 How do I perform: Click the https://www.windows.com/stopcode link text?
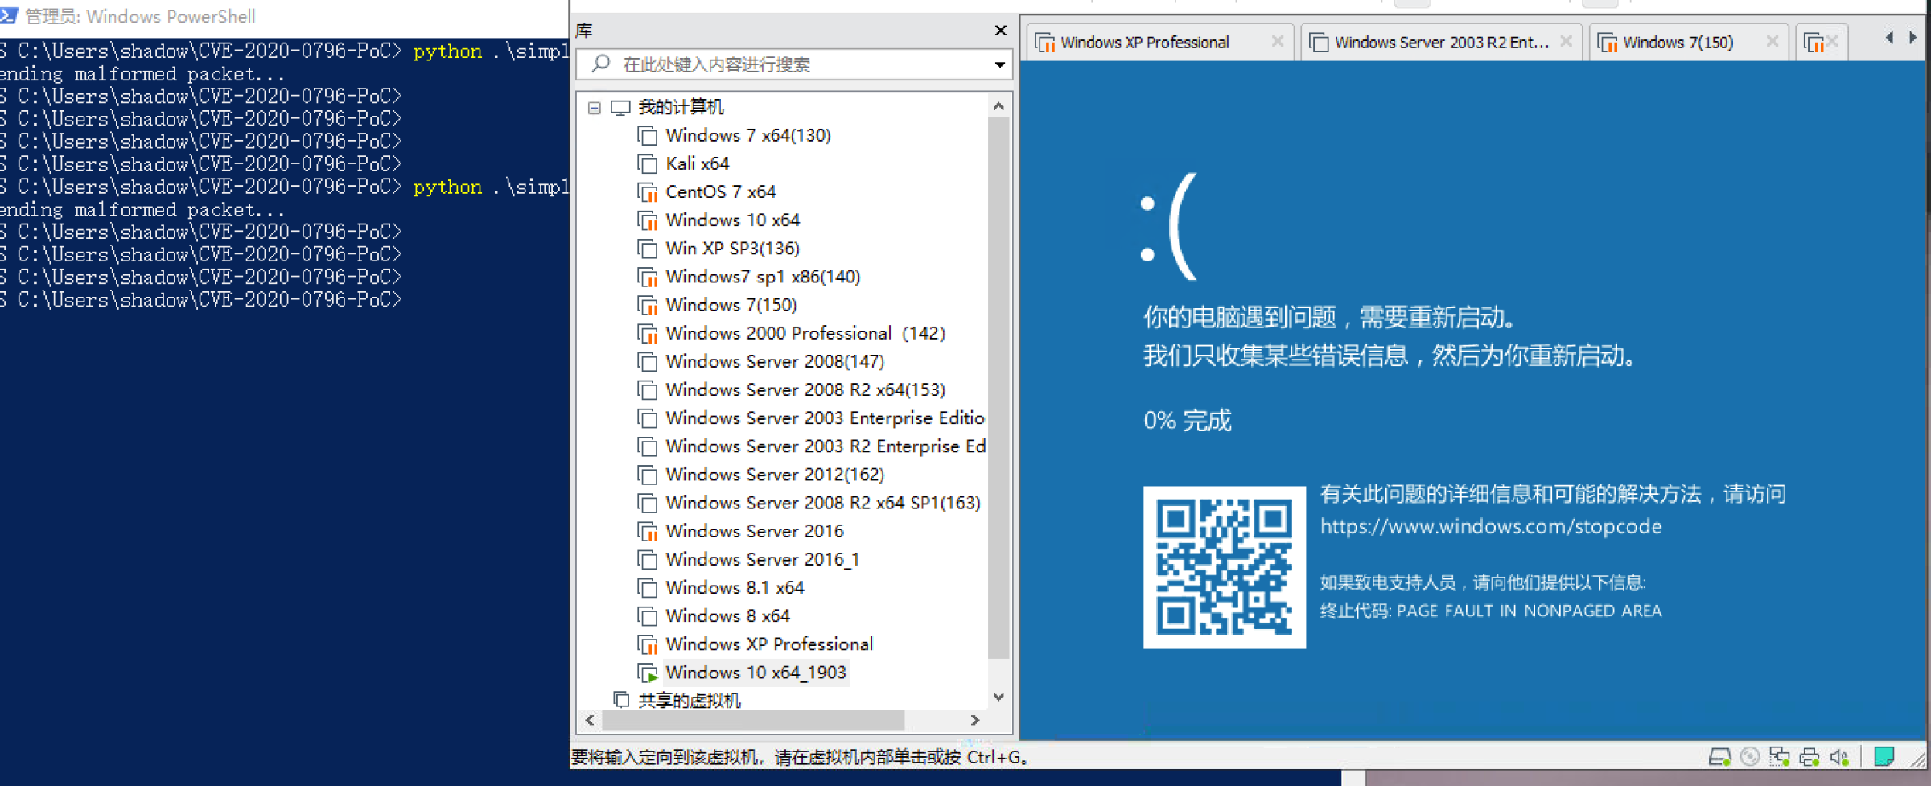pos(1491,526)
